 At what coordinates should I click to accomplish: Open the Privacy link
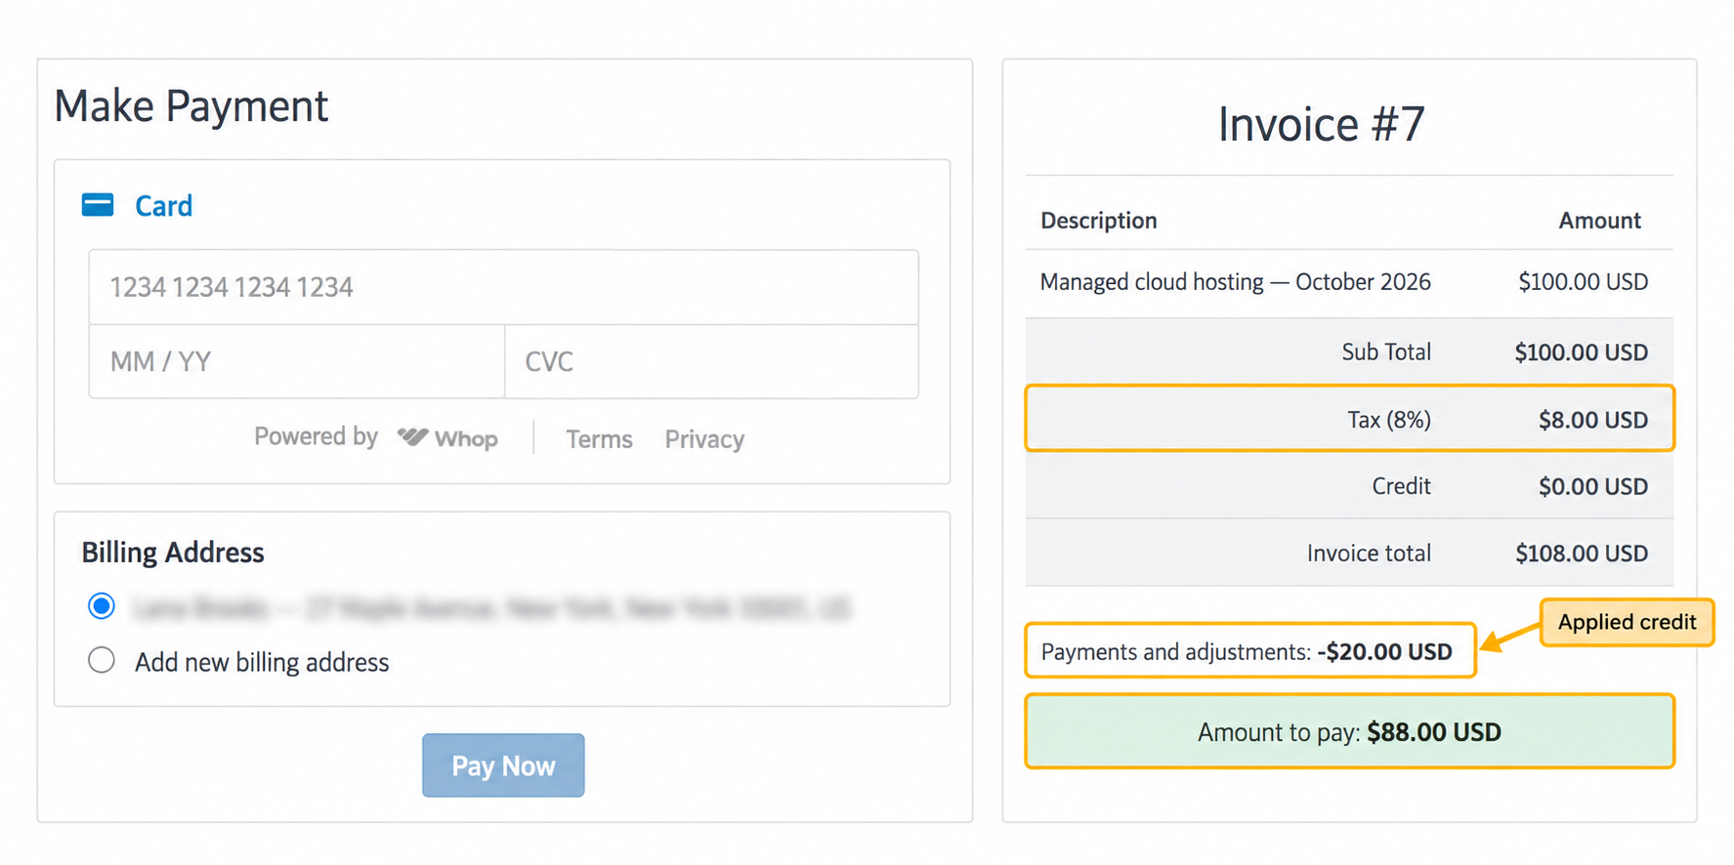[704, 439]
